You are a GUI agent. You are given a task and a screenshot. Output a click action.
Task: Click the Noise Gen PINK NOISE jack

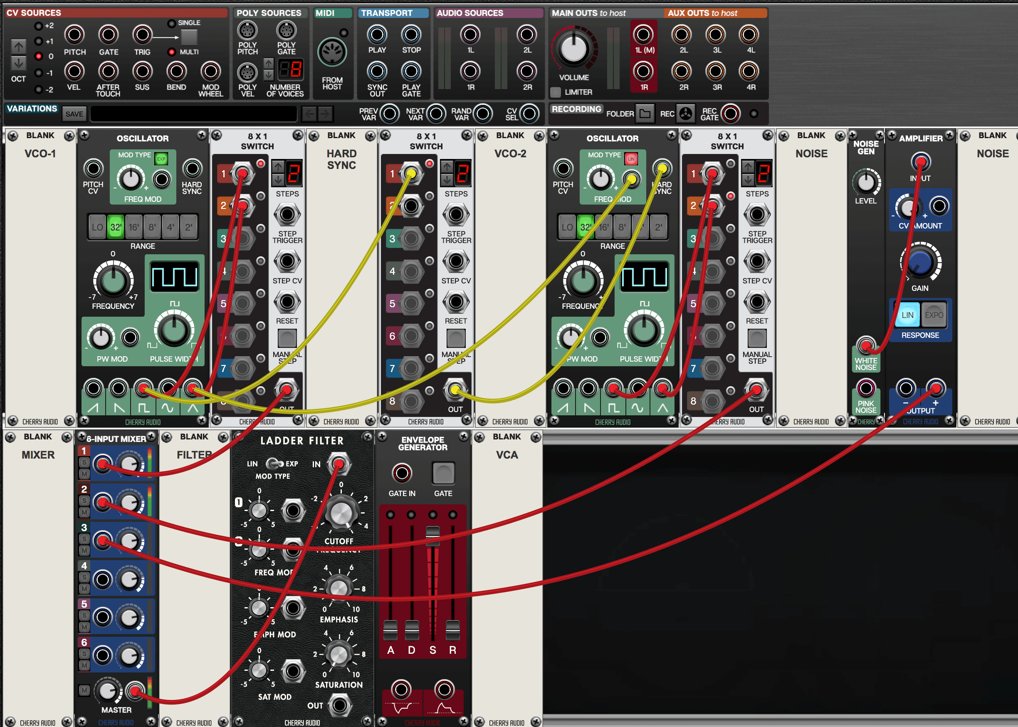pyautogui.click(x=865, y=388)
